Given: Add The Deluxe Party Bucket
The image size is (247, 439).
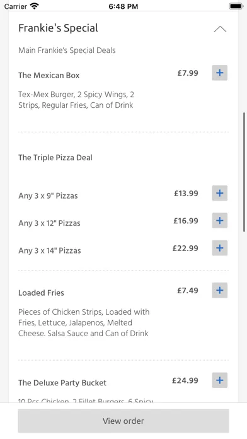Looking at the screenshot, I should click(x=219, y=380).
